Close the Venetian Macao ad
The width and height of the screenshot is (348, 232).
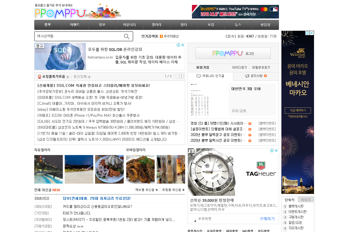coord(312,33)
